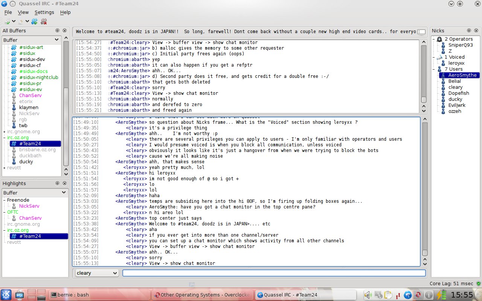Open the cleary nick selector dropdown

97,273
